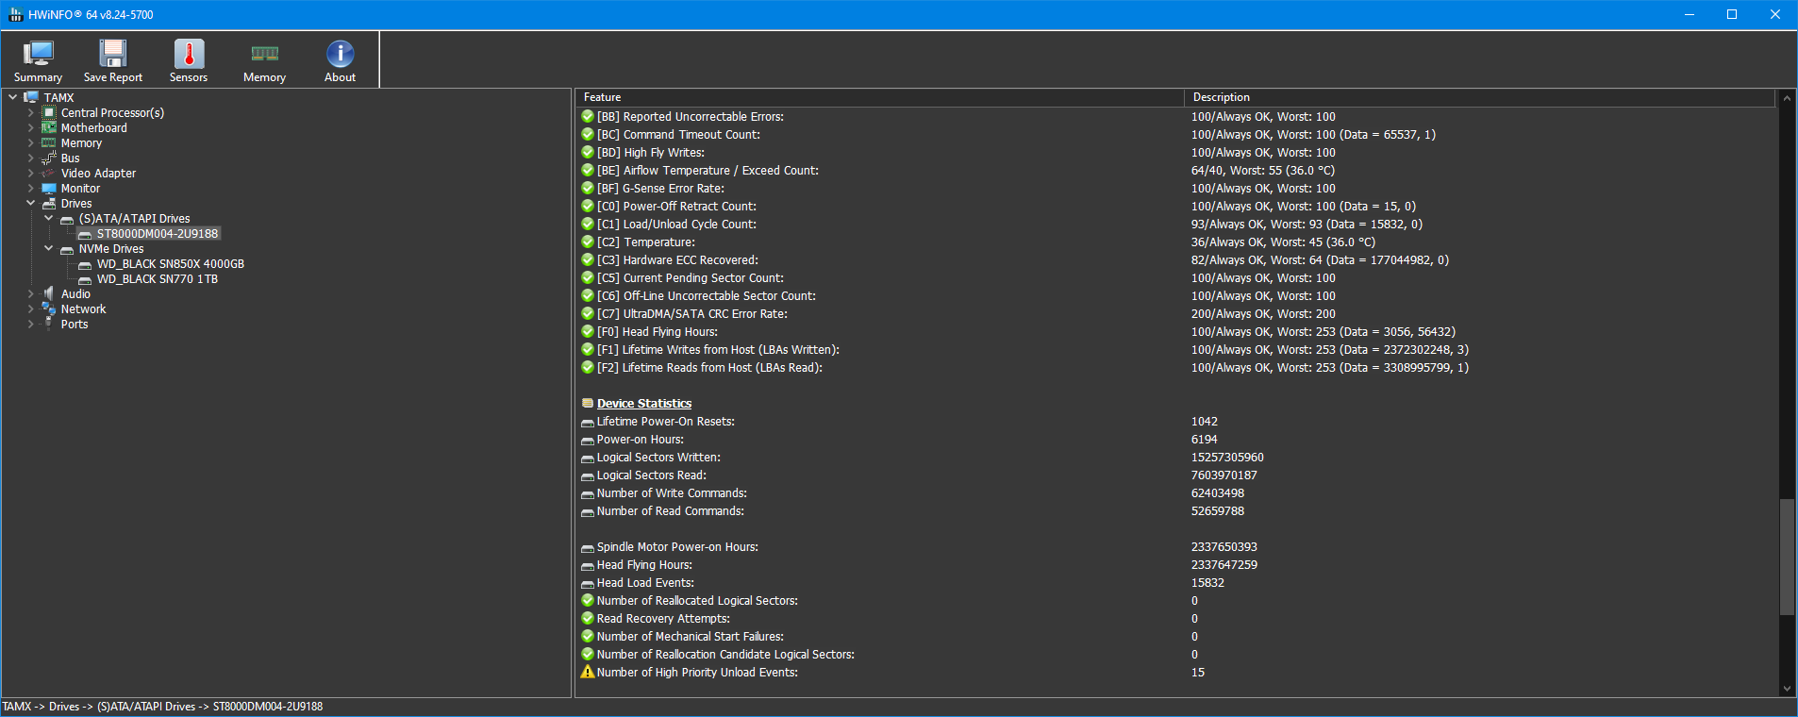Expand the Network node
Image resolution: width=1798 pixels, height=717 pixels.
click(30, 308)
